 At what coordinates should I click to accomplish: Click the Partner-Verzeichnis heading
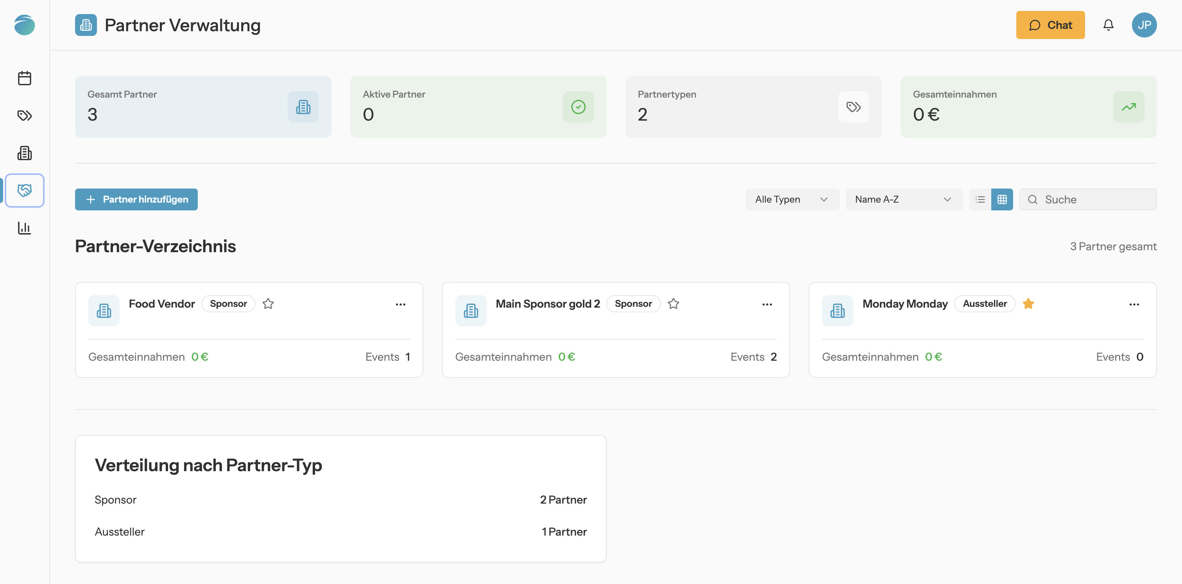click(156, 246)
